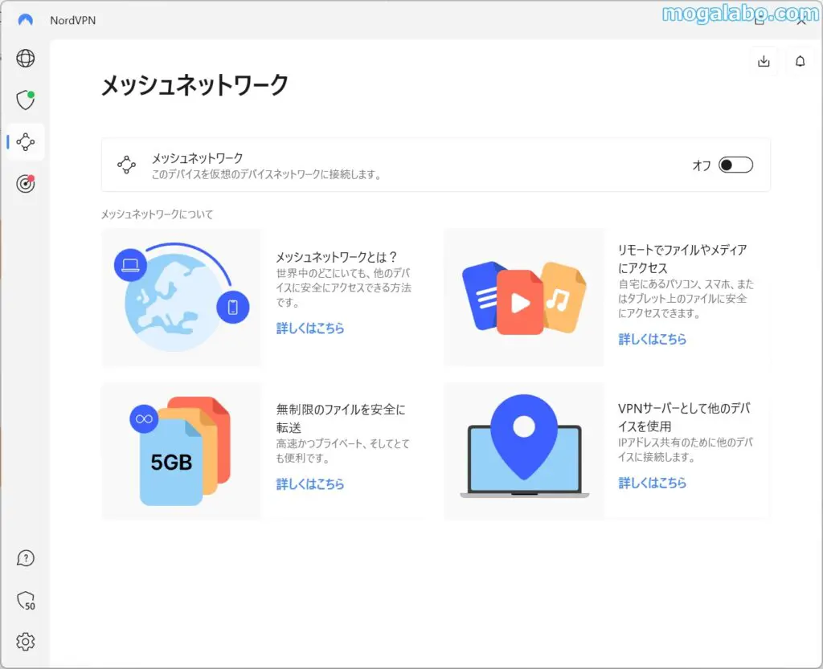Click the NordVPN logo in title bar
823x669 pixels.
[26, 19]
